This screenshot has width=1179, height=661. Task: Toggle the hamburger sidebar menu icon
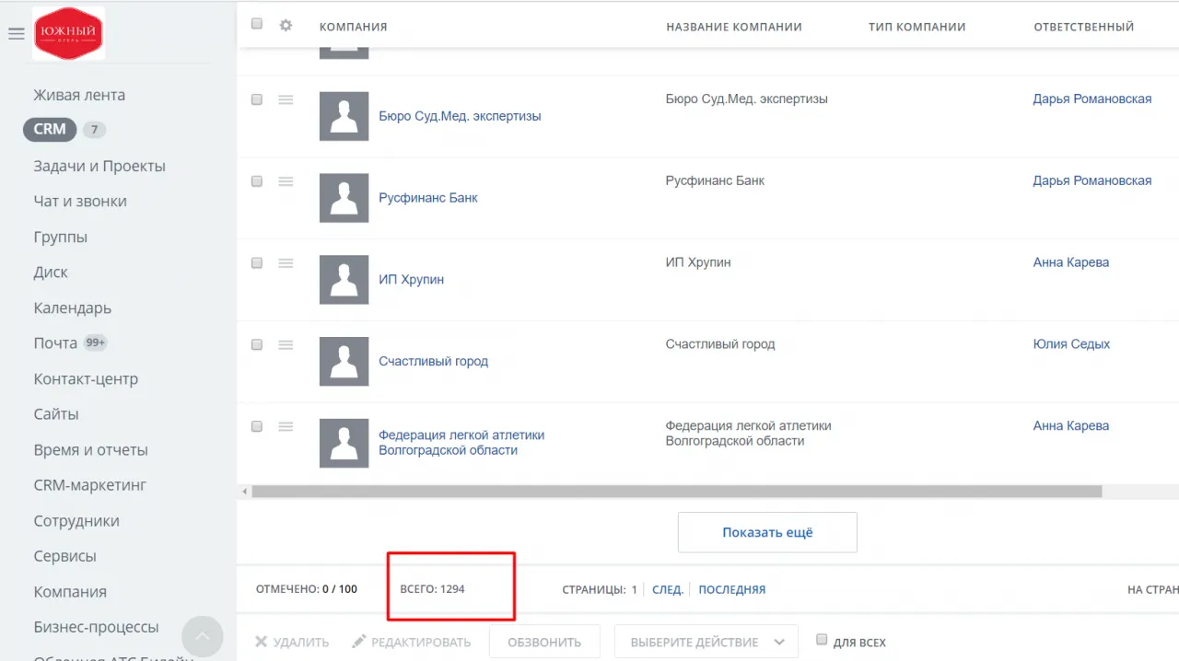point(16,34)
